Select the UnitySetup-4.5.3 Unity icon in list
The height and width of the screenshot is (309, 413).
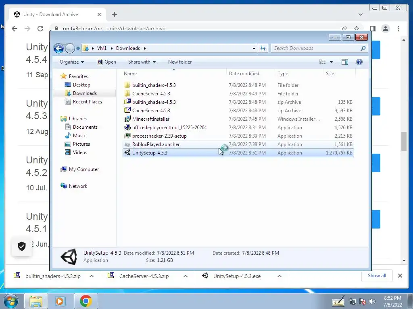127,152
